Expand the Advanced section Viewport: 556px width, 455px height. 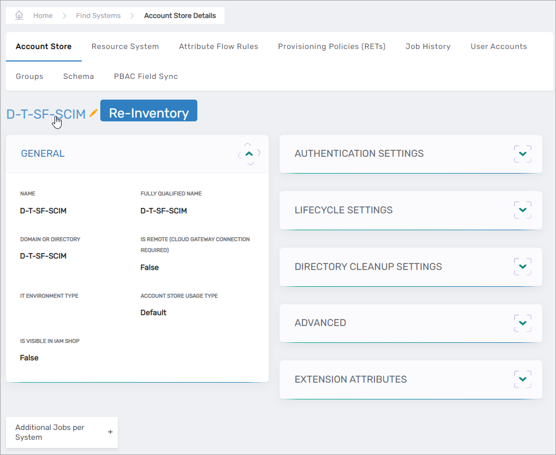(x=522, y=323)
